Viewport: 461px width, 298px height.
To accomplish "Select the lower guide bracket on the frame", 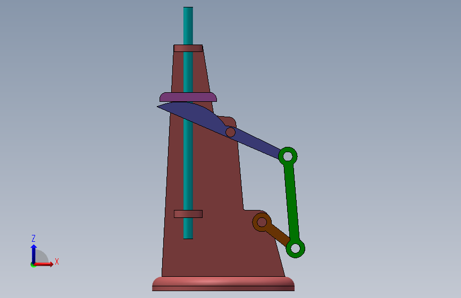I will tap(188, 214).
